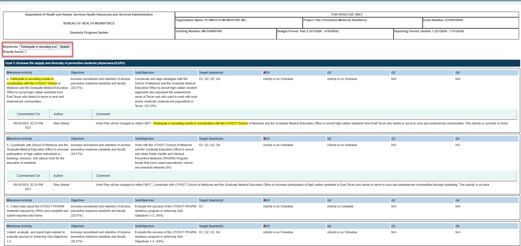Click the 'Activity is Complete' Q2 status
The image size is (521, 246).
(x=340, y=206)
